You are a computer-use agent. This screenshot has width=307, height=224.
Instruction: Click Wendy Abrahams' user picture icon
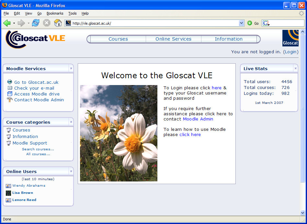[x=8, y=186]
